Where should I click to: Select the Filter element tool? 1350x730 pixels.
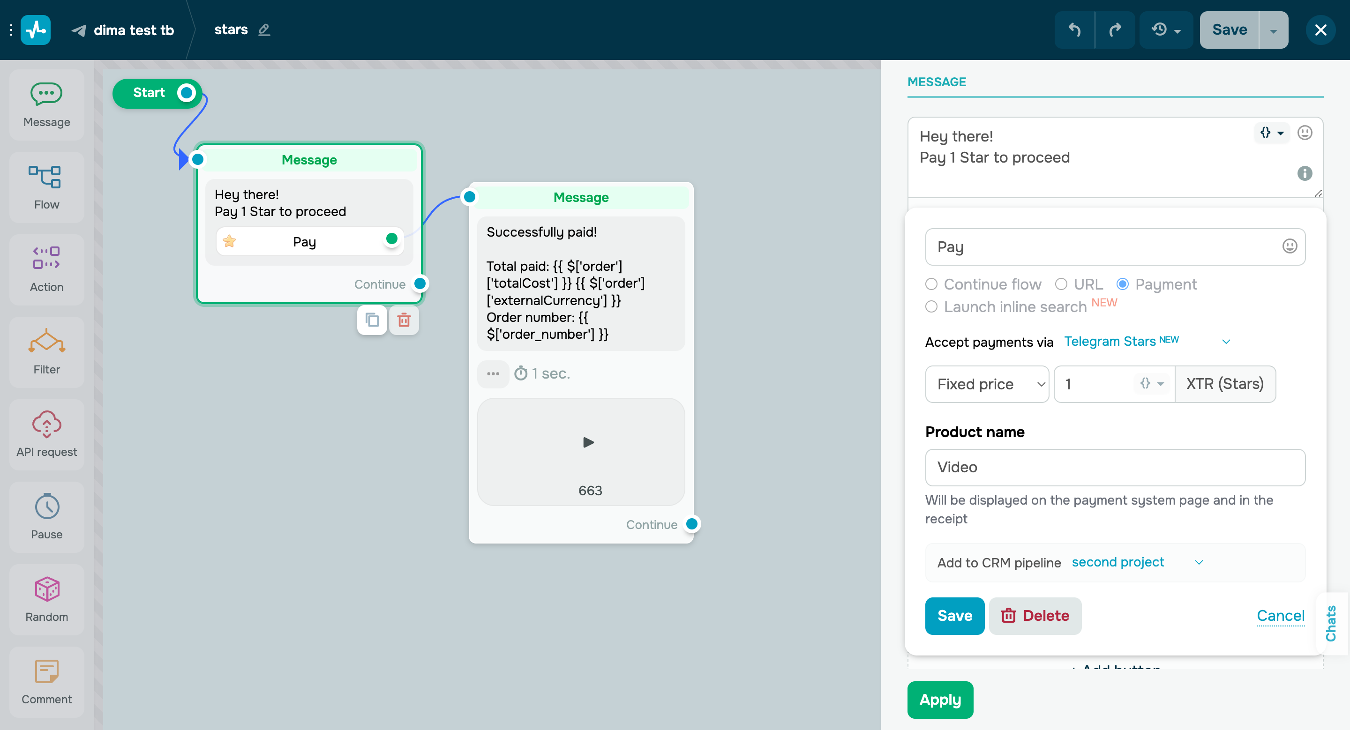pyautogui.click(x=47, y=352)
